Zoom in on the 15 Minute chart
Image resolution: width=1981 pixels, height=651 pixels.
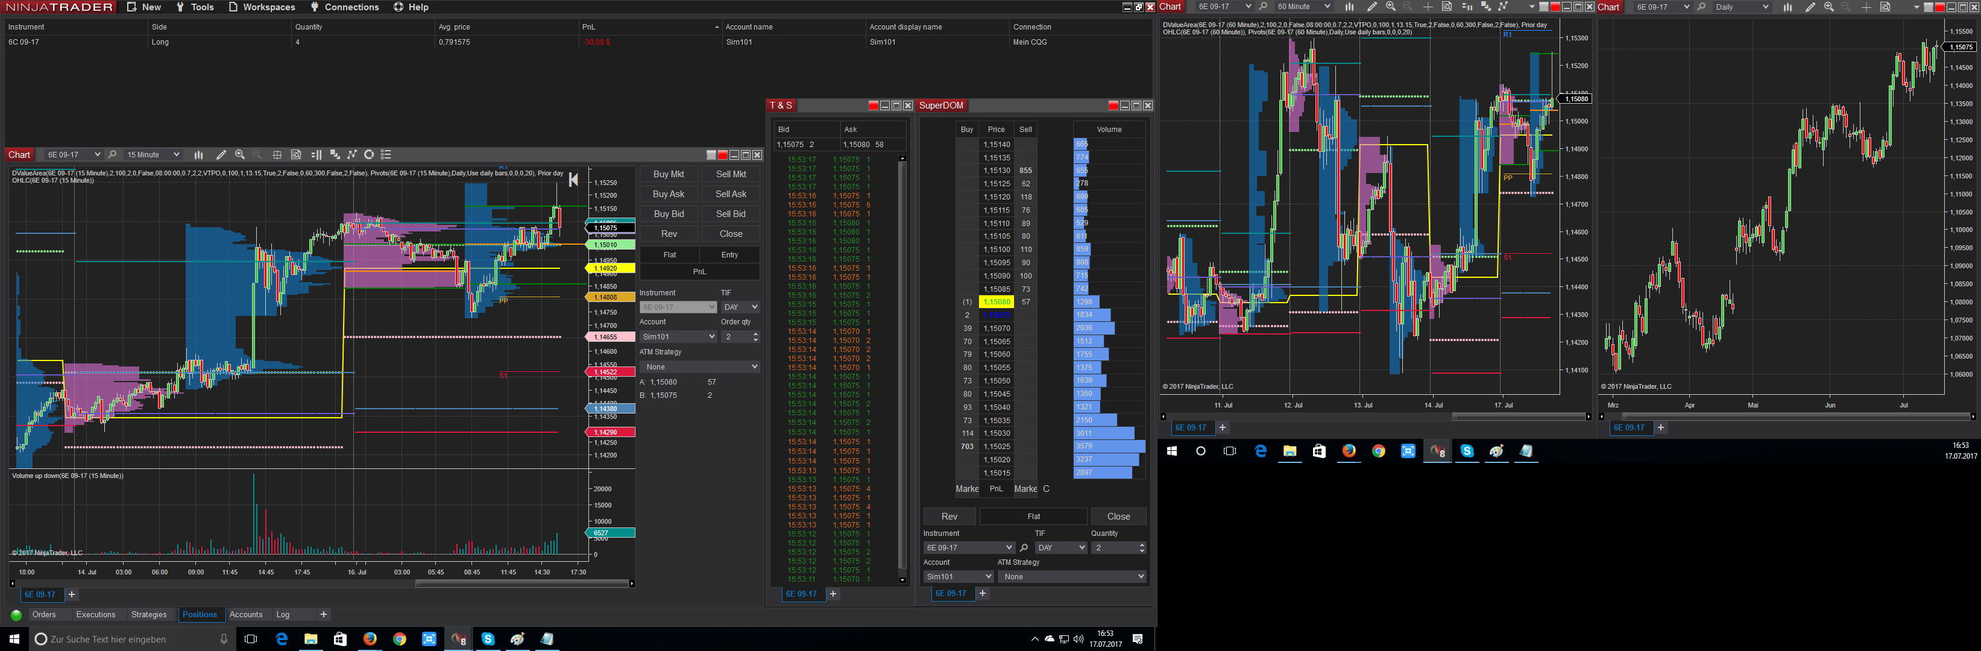pyautogui.click(x=240, y=156)
